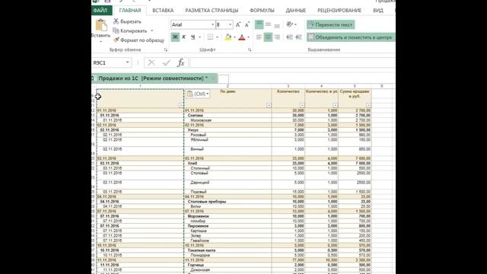487x274 pixels.
Task: Select the Столовые приборы cell
Action: (228, 202)
